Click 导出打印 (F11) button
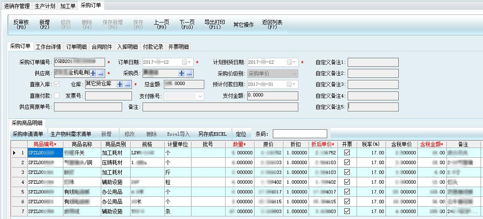 point(215,24)
